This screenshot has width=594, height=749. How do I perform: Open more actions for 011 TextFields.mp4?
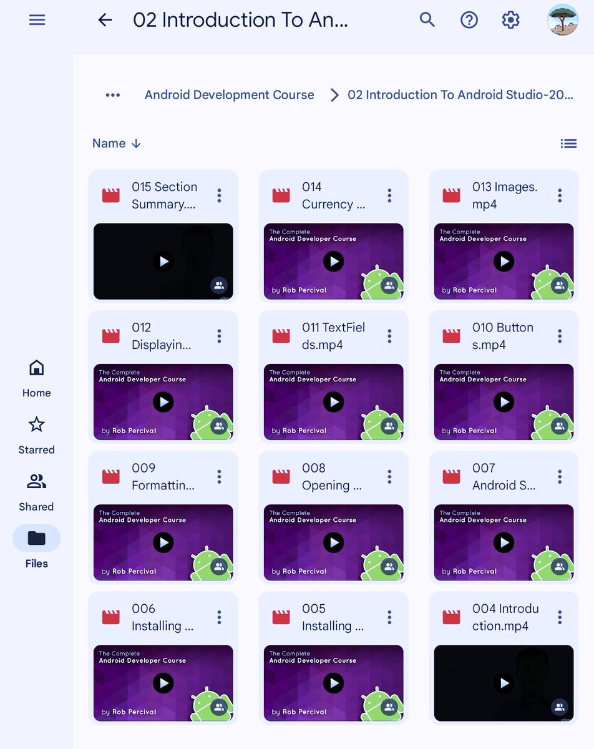pyautogui.click(x=389, y=336)
